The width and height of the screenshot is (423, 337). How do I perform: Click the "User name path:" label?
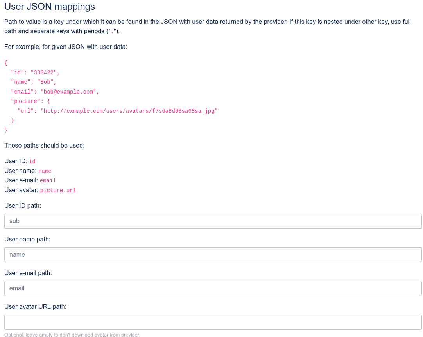[x=27, y=239]
